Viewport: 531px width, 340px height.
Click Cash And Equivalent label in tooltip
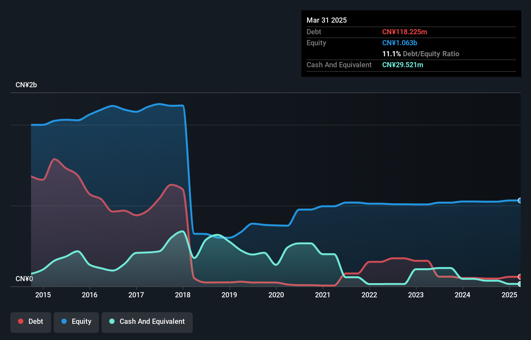339,65
